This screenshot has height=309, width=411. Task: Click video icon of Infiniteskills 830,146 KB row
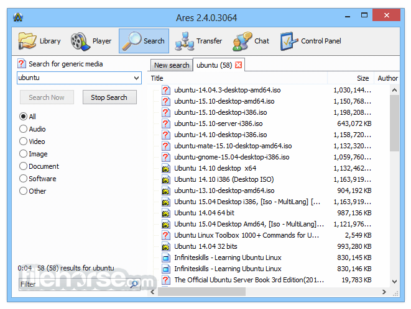(x=165, y=269)
